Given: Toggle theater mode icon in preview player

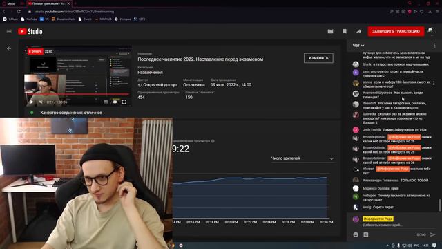Looking at the screenshot, I should [x=106, y=102].
